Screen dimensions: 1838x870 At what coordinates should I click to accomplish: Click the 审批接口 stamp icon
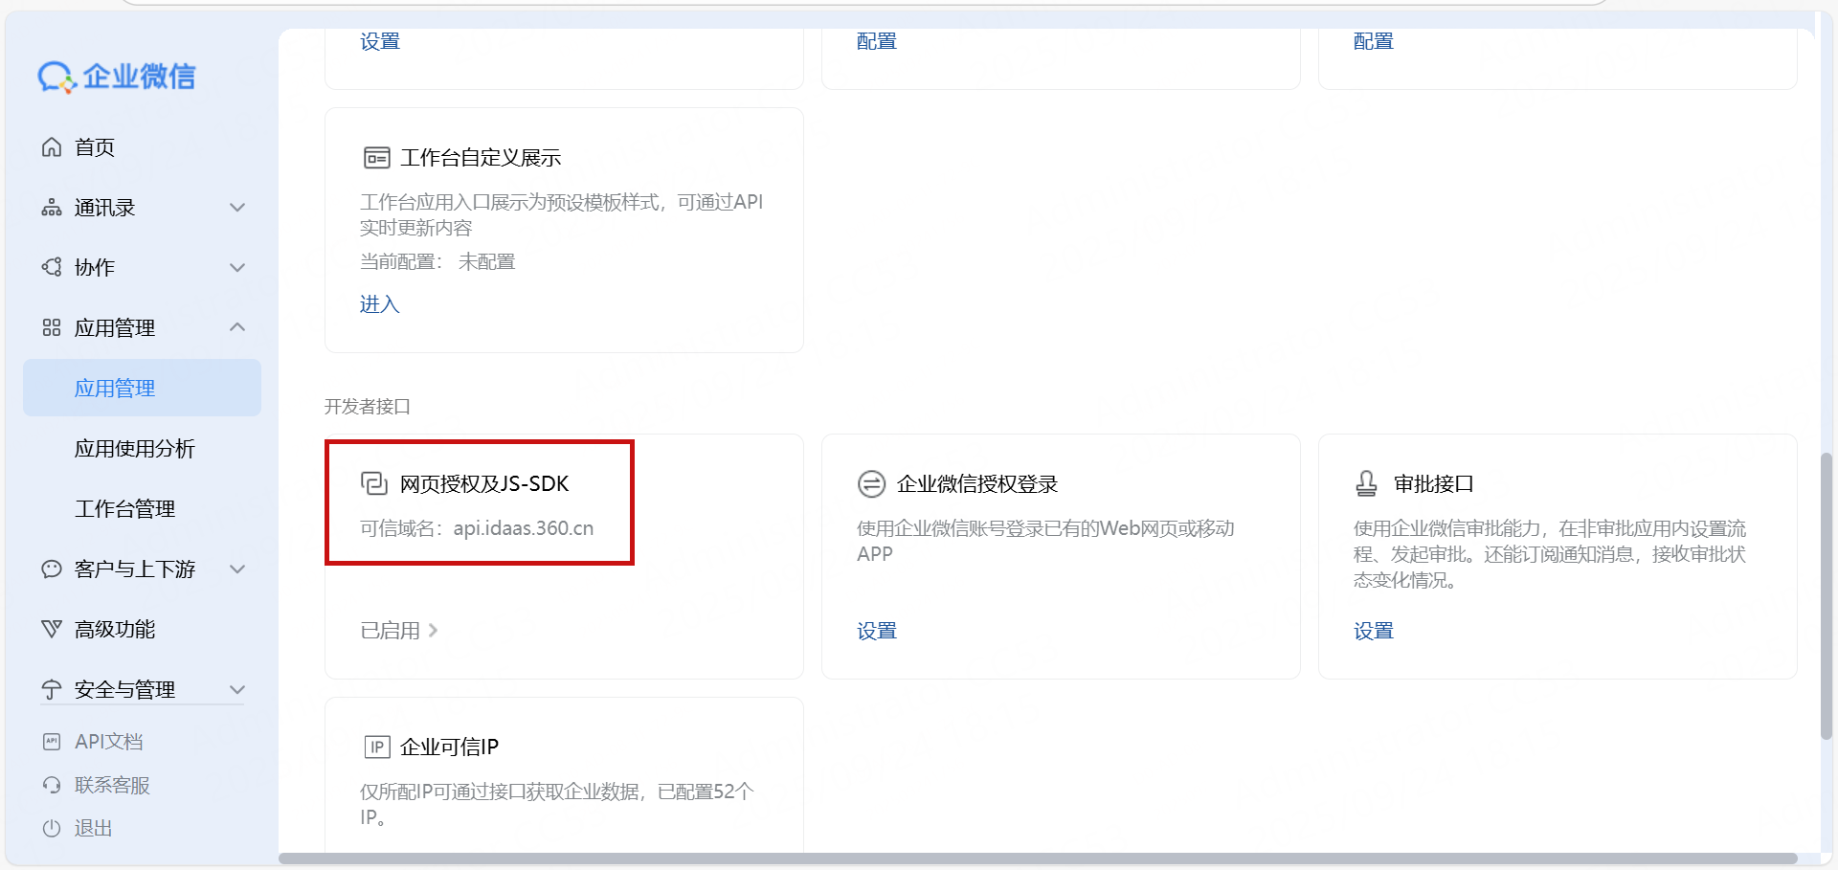coord(1366,483)
